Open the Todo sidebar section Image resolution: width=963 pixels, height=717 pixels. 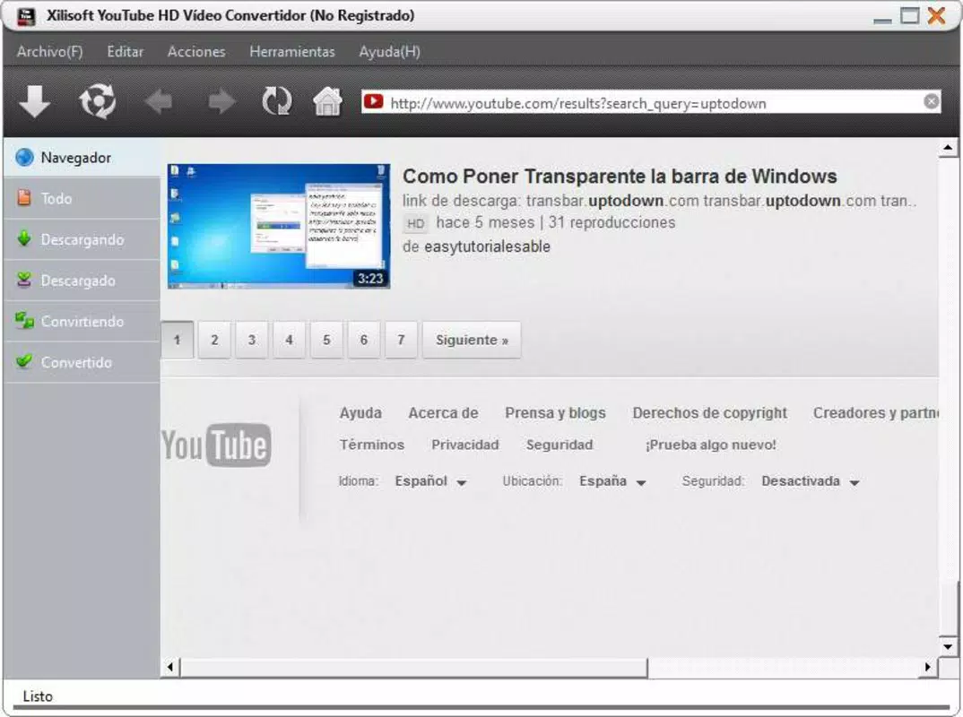(x=81, y=198)
